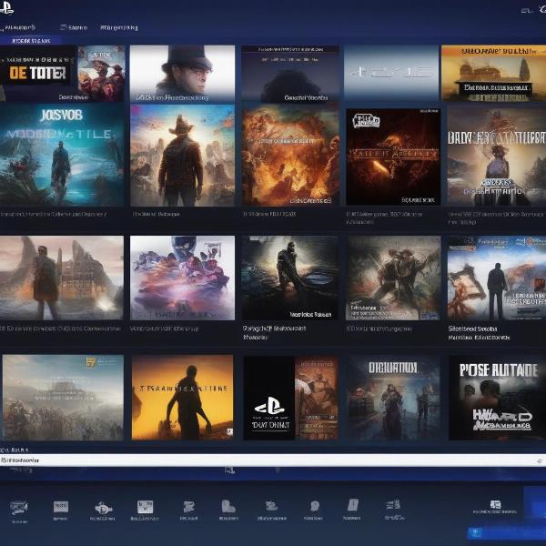546x546 pixels.
Task: Select the ninth bottom-bar icon shaped like a slanted page
Action: pyautogui.click(x=352, y=505)
